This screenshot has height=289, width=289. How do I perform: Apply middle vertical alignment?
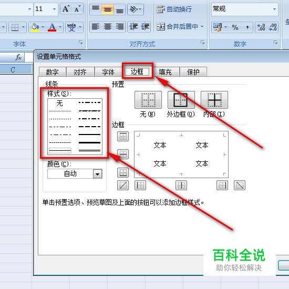[x=107, y=9]
